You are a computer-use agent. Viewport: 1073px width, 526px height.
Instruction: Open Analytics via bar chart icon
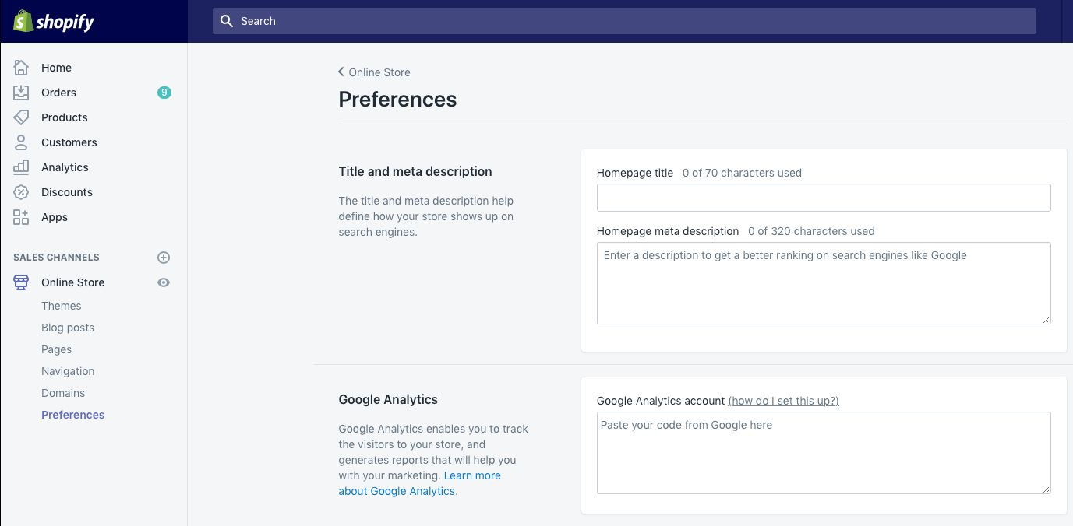[21, 167]
